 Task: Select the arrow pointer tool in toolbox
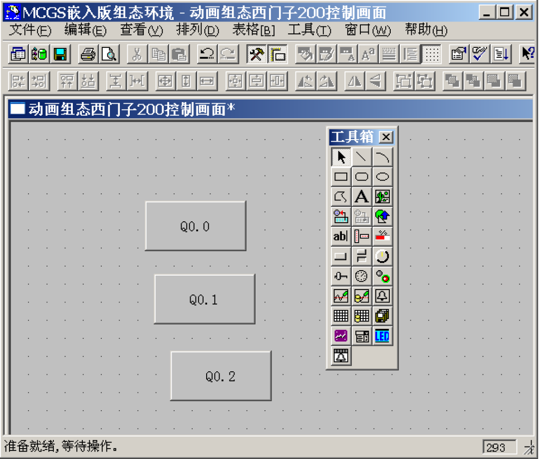pos(341,157)
